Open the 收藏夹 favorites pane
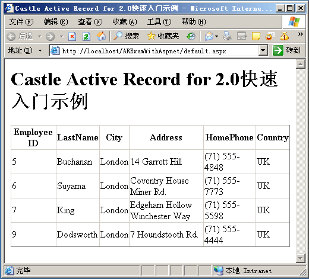The width and height of the screenshot is (309, 279). click(163, 36)
